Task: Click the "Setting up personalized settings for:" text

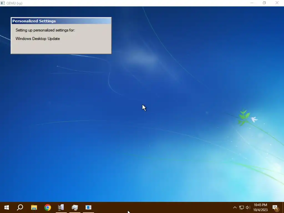Action: pos(45,30)
